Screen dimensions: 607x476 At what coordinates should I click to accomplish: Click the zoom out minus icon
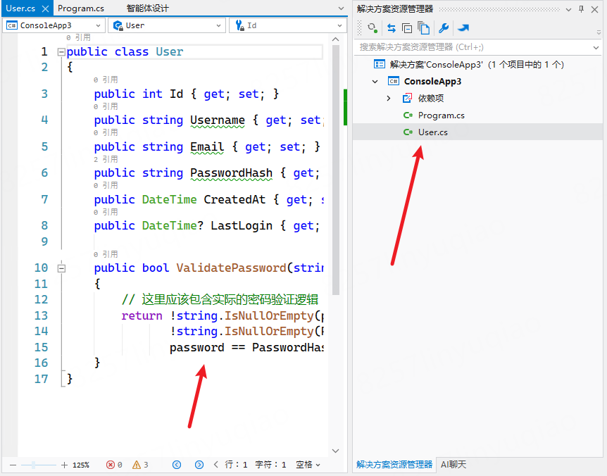(13, 465)
